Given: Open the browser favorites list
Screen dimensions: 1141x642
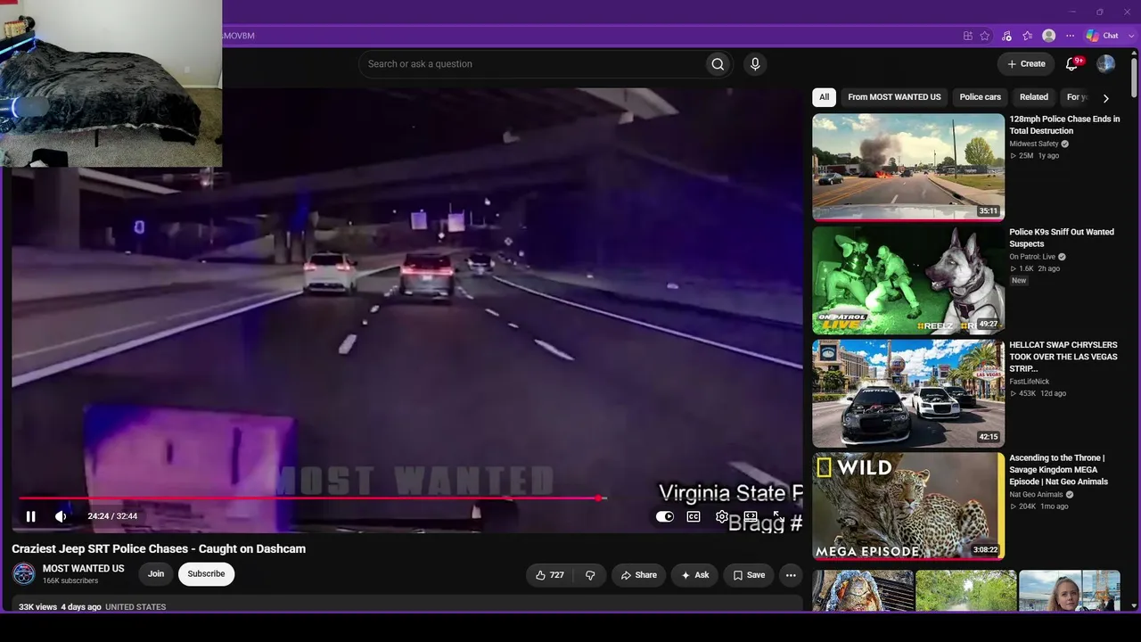Looking at the screenshot, I should tap(1028, 36).
